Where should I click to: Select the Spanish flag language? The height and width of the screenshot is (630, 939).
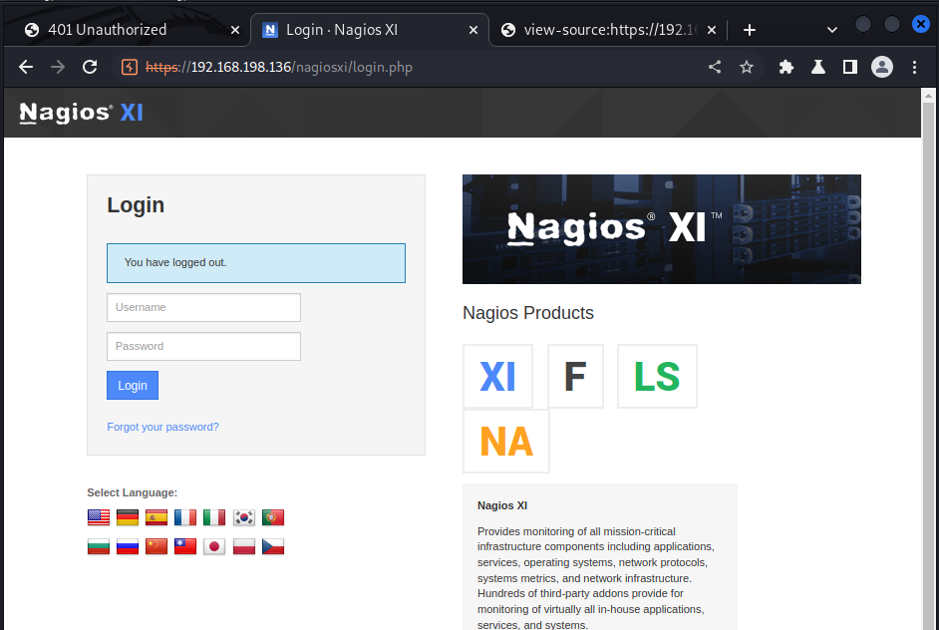pos(156,517)
